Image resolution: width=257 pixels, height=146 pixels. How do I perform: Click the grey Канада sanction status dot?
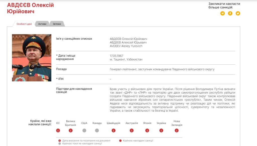click(97, 130)
